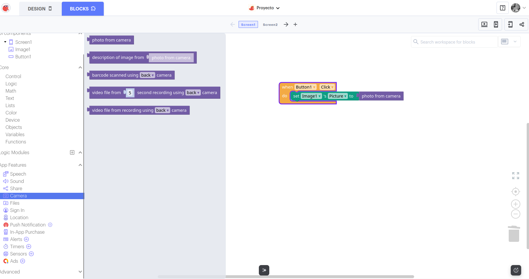Open the Proyecto project dropdown
Image resolution: width=529 pixels, height=279 pixels.
[x=264, y=8]
